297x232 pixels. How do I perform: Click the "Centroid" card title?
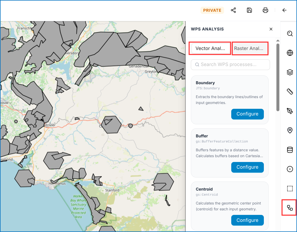[x=204, y=189]
